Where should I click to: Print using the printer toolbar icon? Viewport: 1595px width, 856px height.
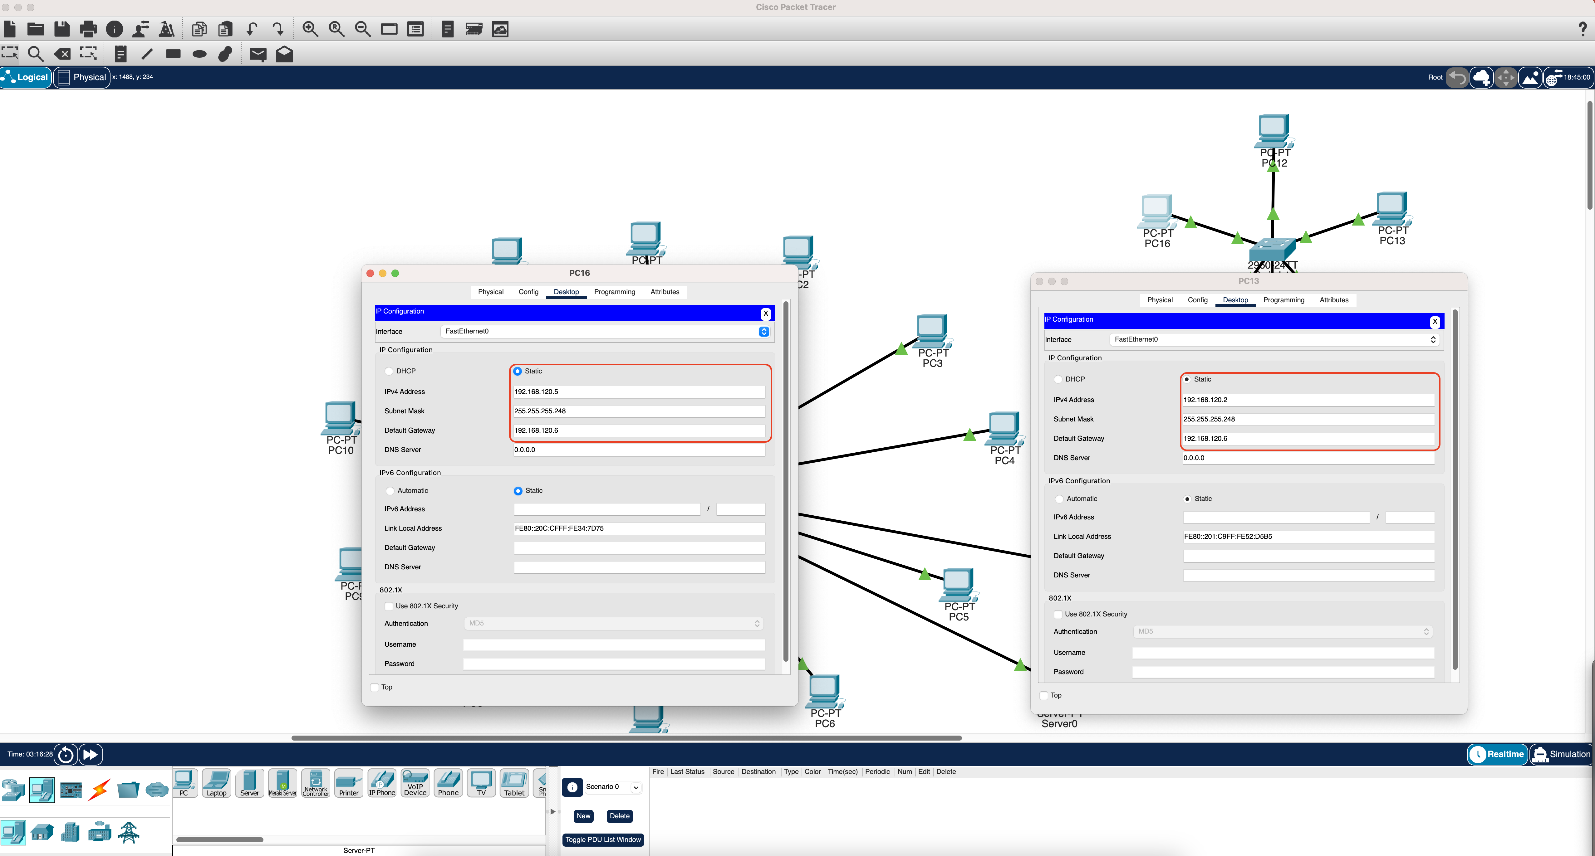coord(89,29)
